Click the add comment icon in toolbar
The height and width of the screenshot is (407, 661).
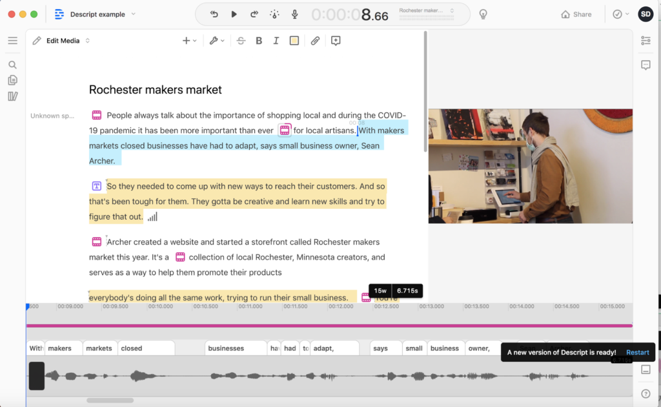(x=336, y=41)
